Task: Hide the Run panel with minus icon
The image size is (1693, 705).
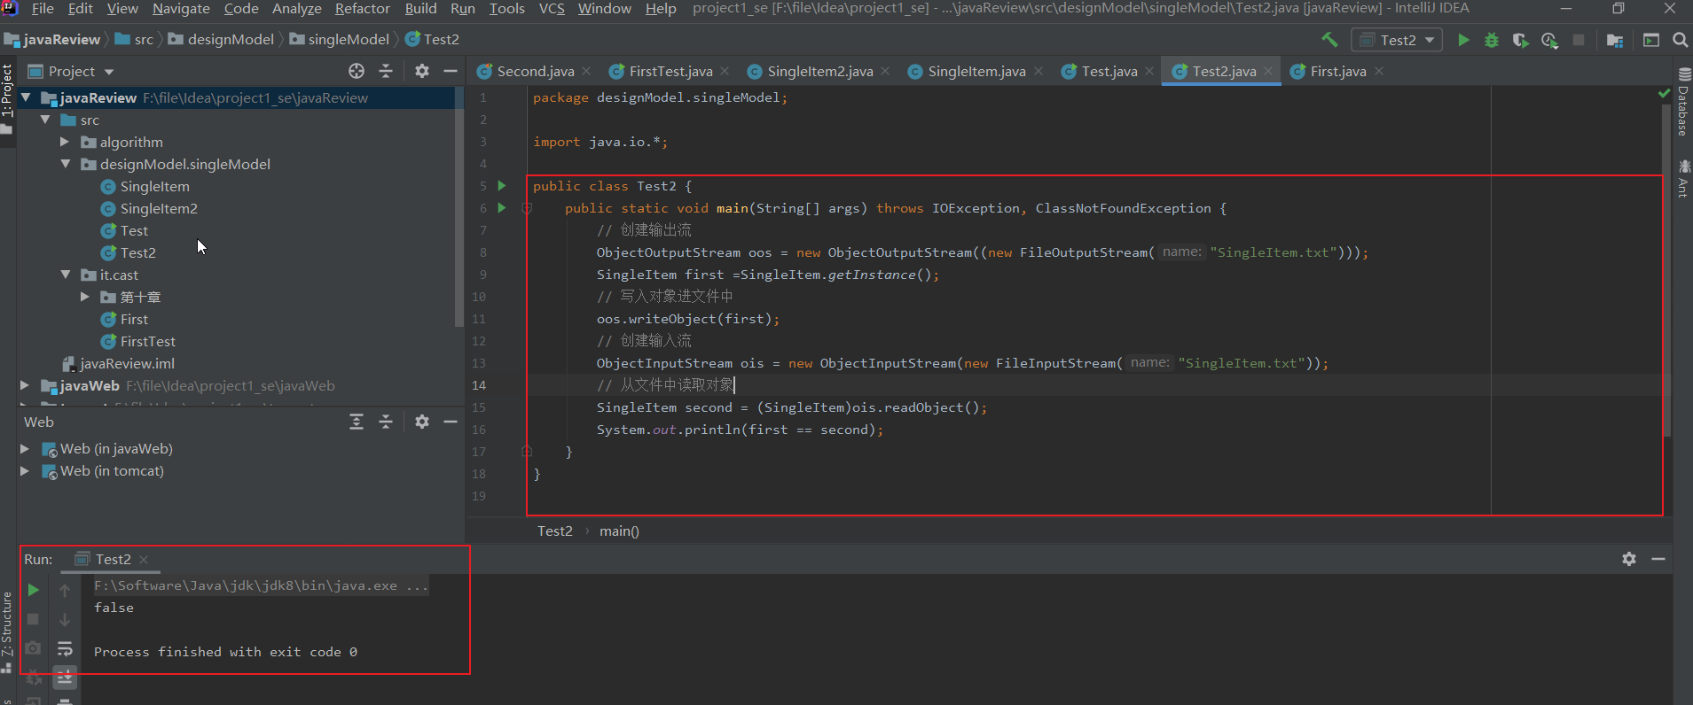Action: coord(1658,559)
